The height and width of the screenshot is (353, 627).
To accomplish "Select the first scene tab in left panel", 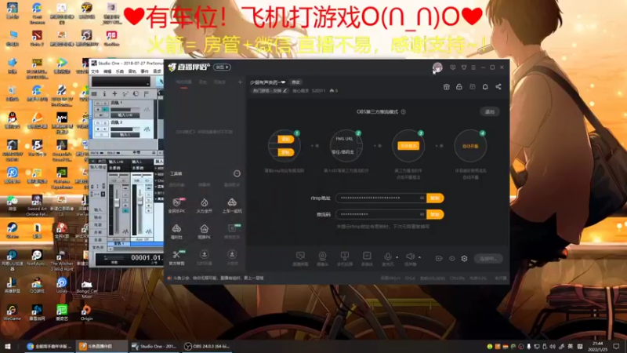I will (183, 82).
